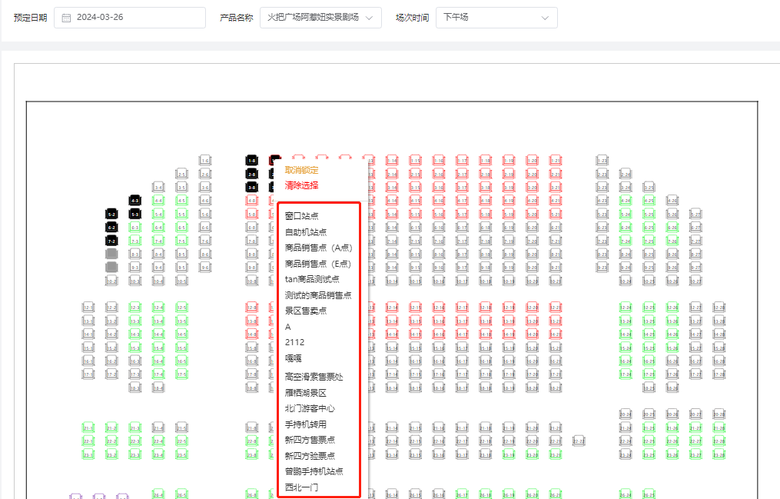Click the 预定日期 date input field
The width and height of the screenshot is (780, 499).
point(134,18)
